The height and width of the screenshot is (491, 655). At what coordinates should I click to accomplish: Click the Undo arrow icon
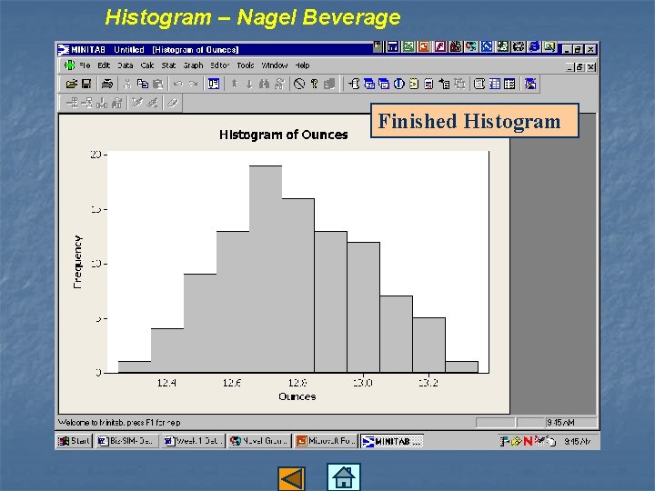point(178,84)
